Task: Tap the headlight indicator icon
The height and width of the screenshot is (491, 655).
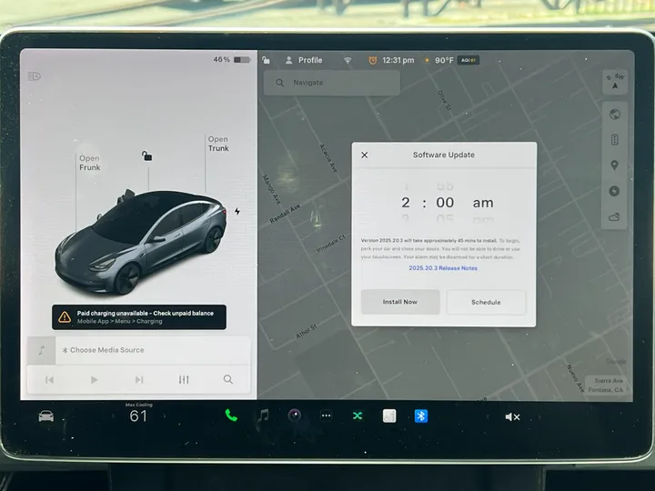Action: pos(34,76)
